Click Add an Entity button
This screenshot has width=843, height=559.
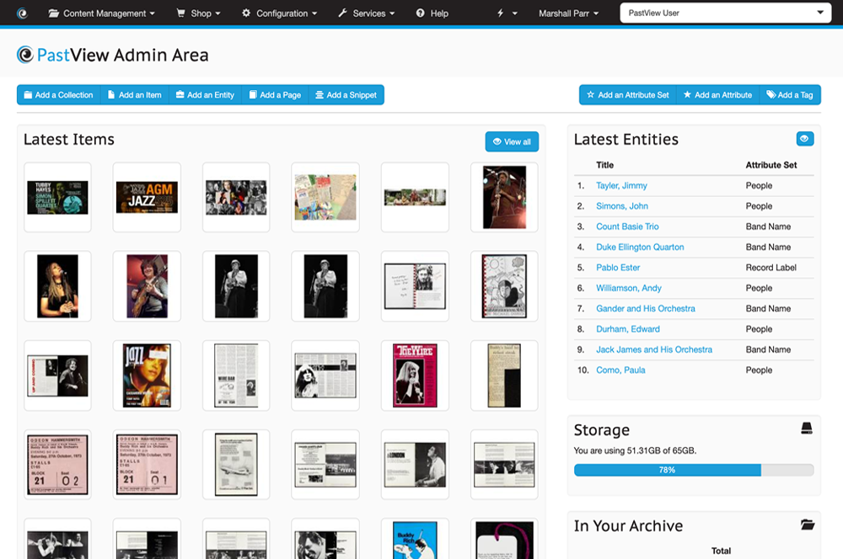tap(206, 95)
